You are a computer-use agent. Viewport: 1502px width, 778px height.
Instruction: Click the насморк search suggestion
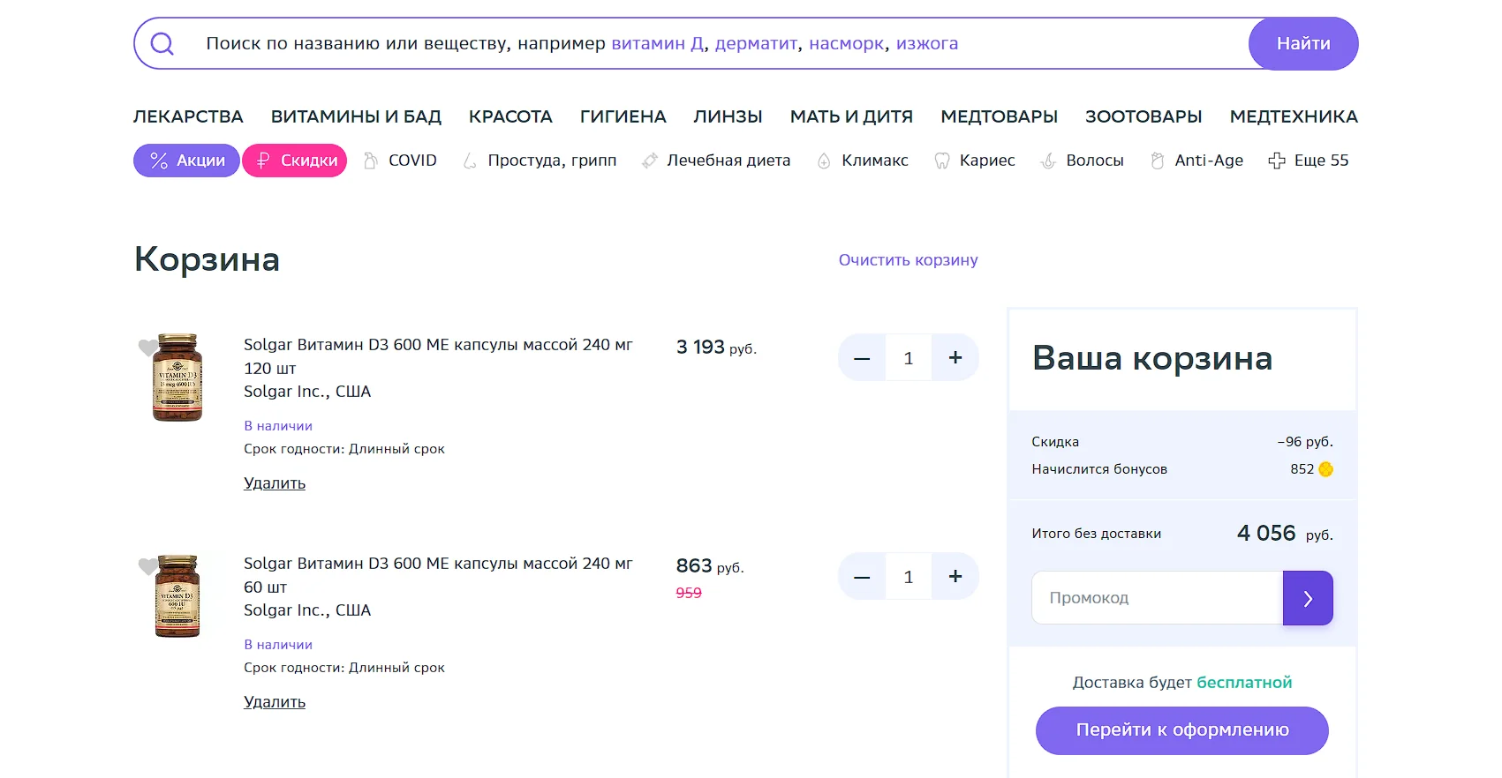pyautogui.click(x=847, y=43)
